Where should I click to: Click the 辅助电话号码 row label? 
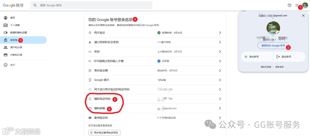(102, 99)
